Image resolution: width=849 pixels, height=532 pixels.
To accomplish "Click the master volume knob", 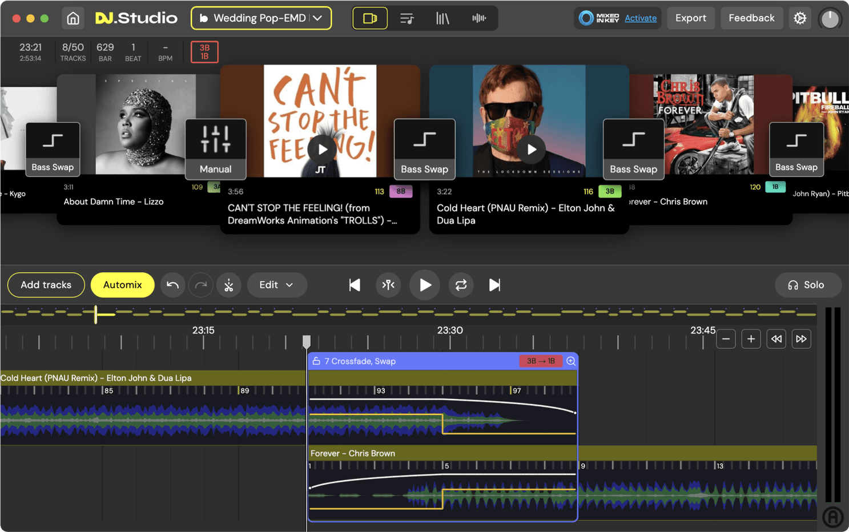I will 830,18.
